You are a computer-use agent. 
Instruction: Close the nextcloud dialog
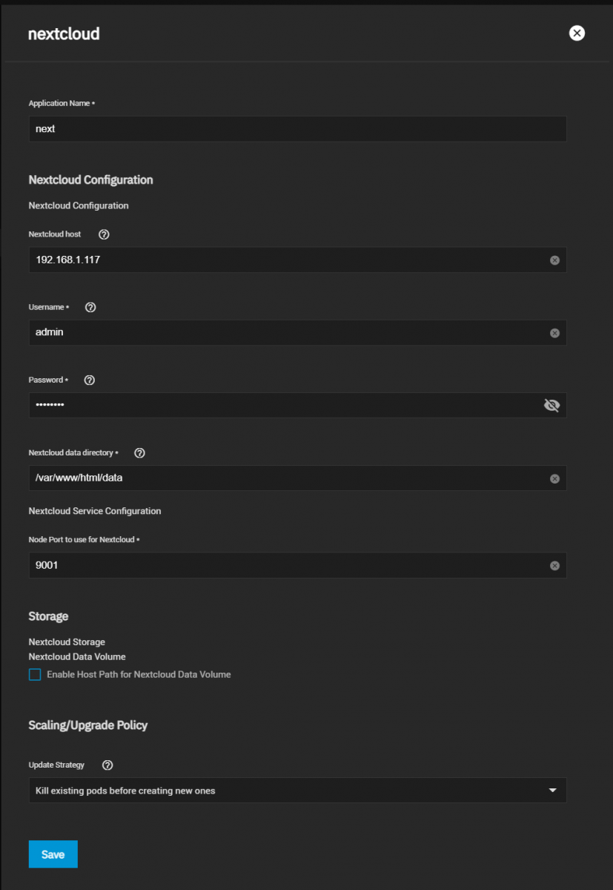tap(577, 33)
